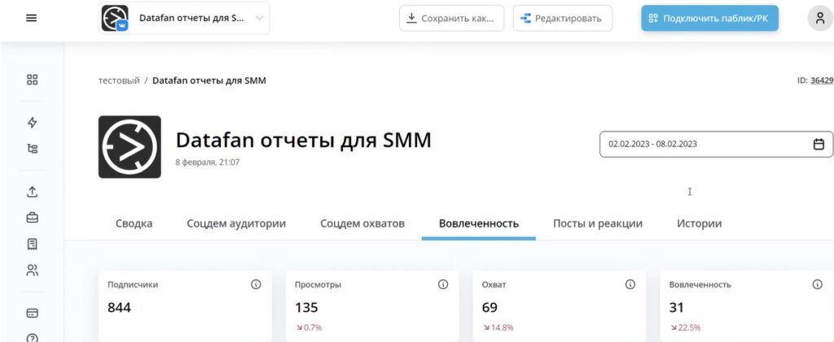Open the hierarchy tree sidebar icon
This screenshot has width=834, height=342.
pyautogui.click(x=32, y=149)
